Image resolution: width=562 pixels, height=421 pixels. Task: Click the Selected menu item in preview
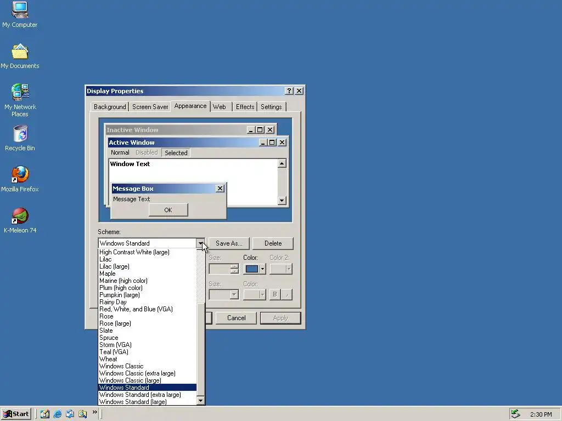click(176, 153)
